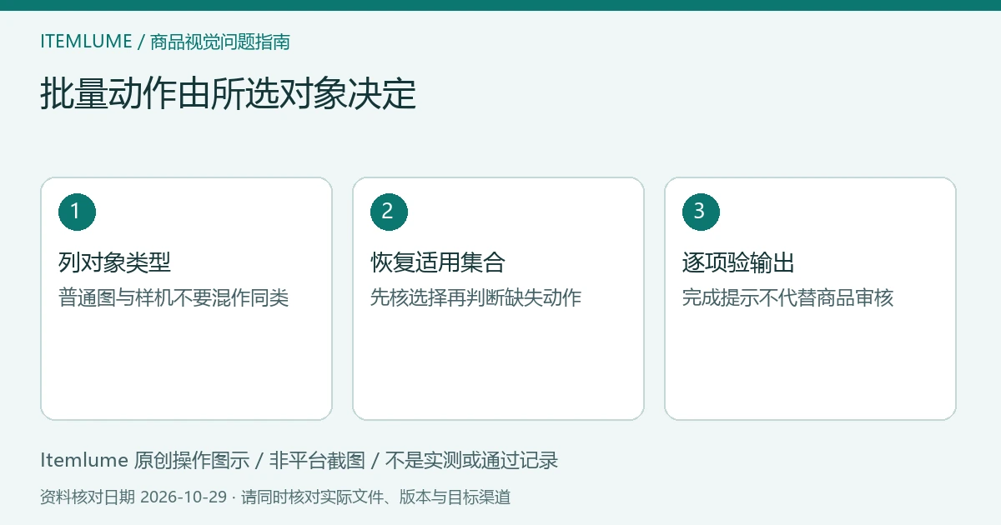Click the text 先核选择再判断缺失动作
The height and width of the screenshot is (525, 1001).
point(475,297)
